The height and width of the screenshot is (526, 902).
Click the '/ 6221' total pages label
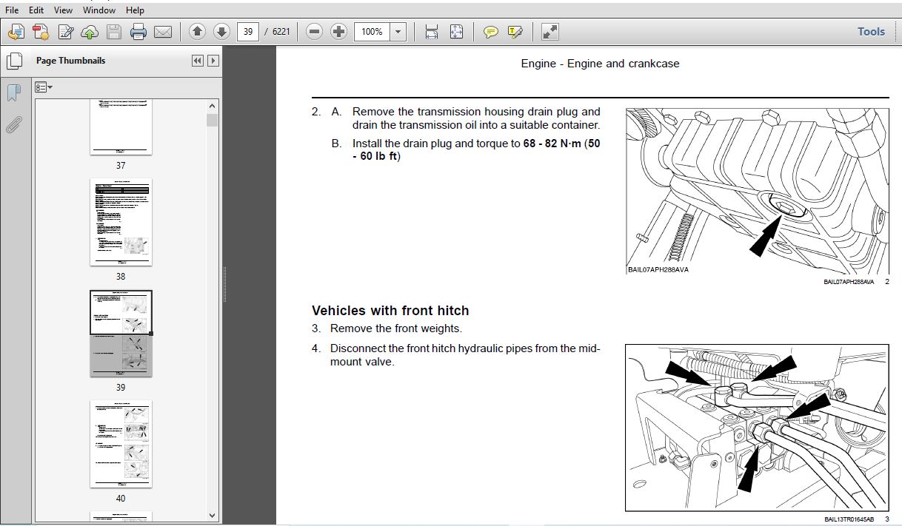(x=277, y=32)
